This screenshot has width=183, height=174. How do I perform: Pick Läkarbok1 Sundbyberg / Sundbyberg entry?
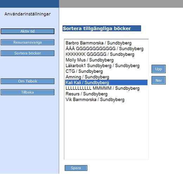coord(106,66)
